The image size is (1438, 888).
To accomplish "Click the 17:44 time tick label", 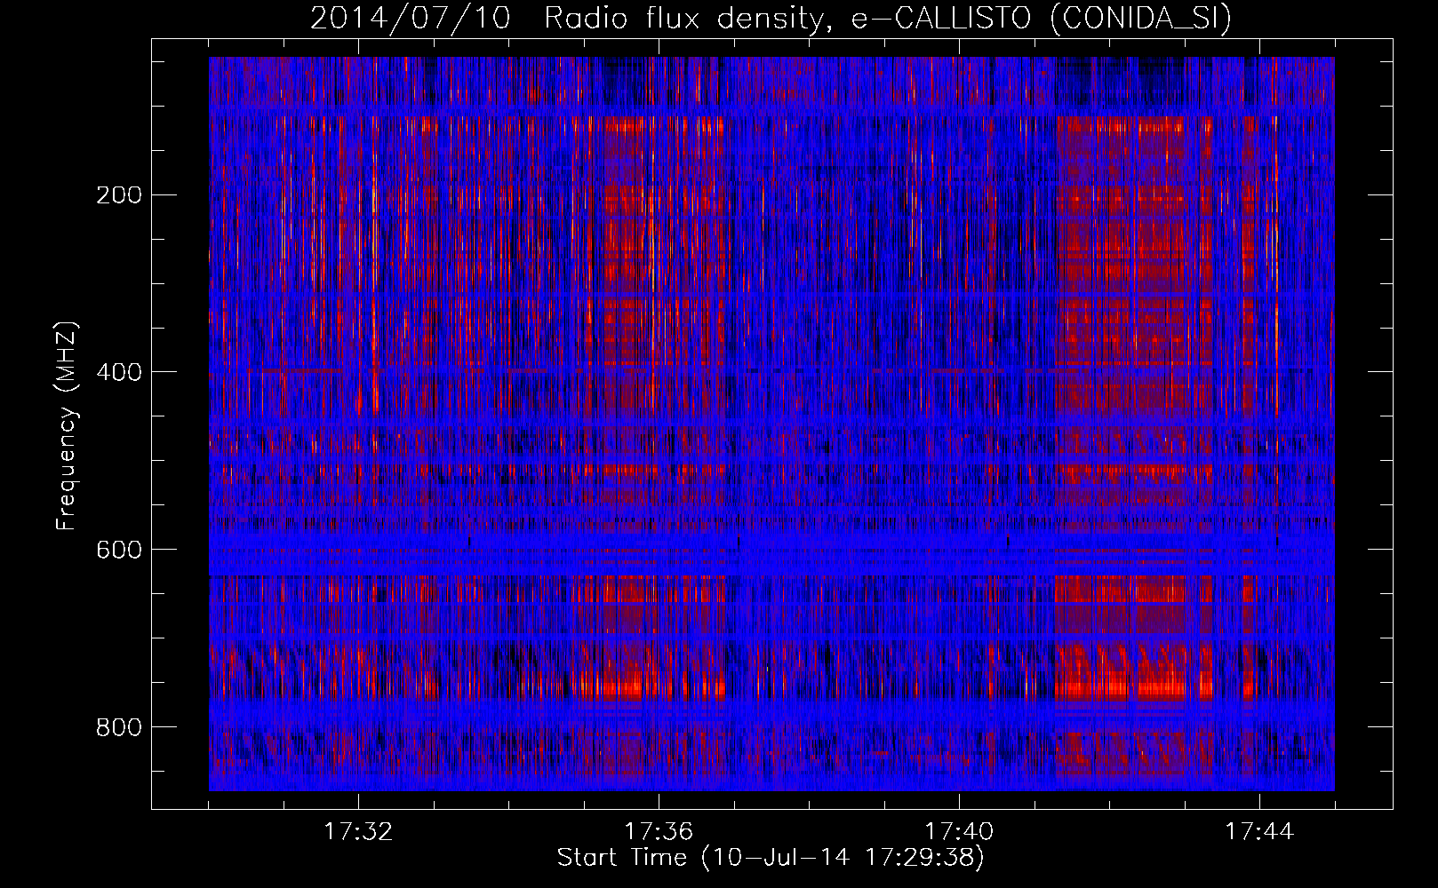I will (x=1259, y=832).
